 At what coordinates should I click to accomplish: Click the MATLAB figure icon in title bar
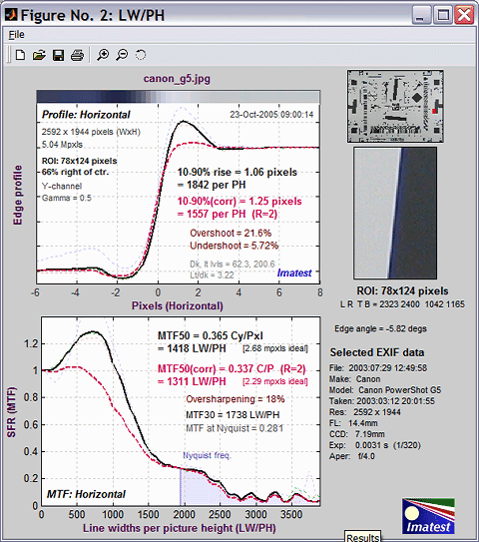[x=11, y=15]
